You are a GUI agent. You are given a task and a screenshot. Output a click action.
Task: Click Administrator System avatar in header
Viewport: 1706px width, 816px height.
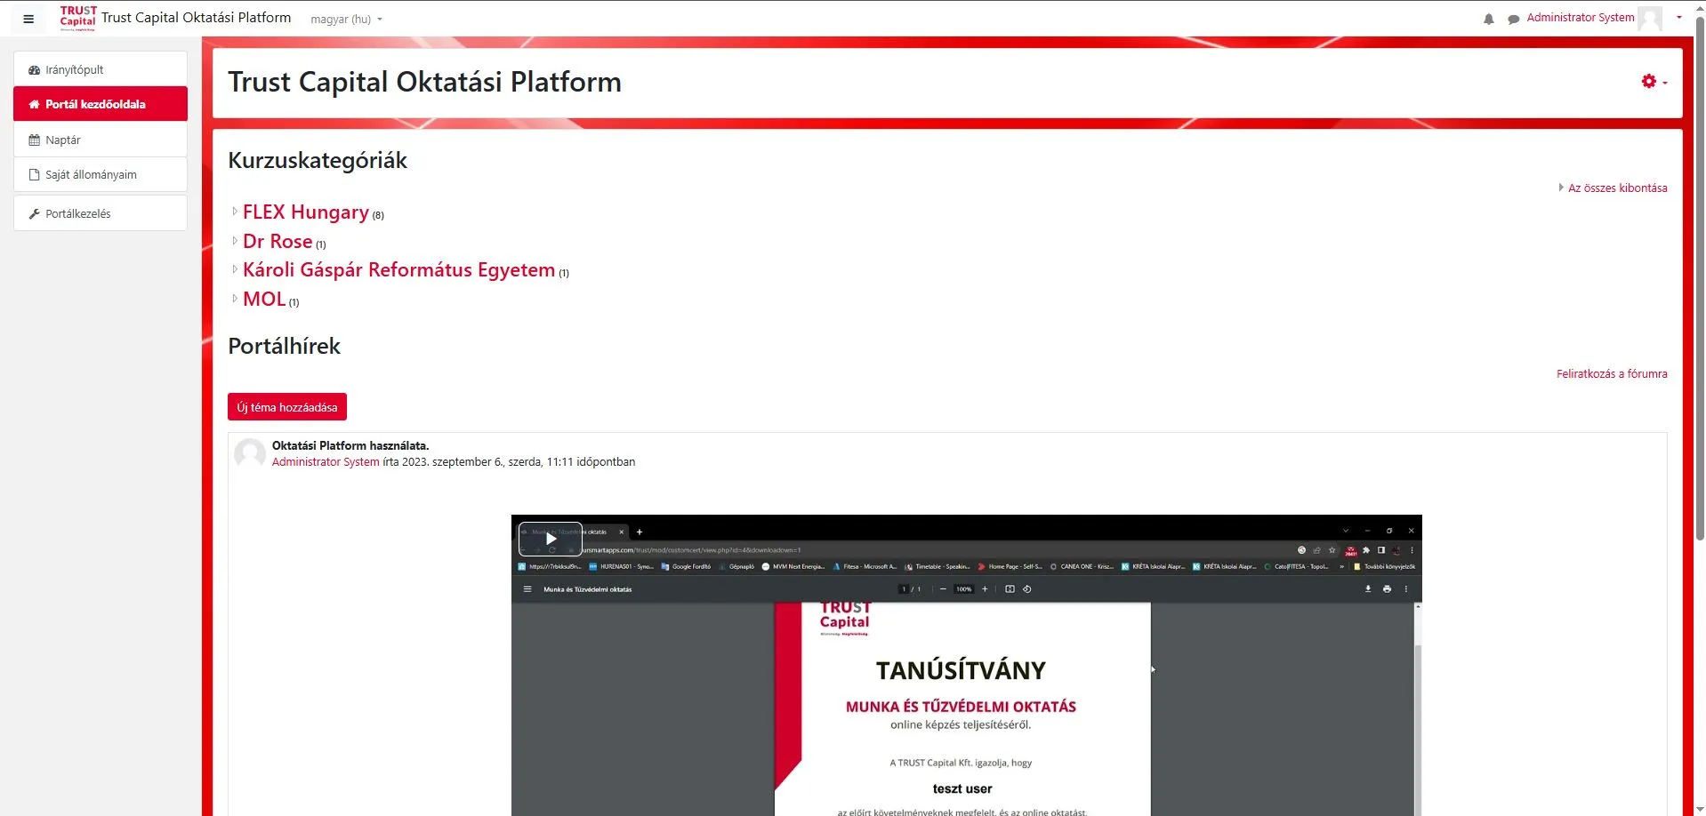pyautogui.click(x=1649, y=18)
